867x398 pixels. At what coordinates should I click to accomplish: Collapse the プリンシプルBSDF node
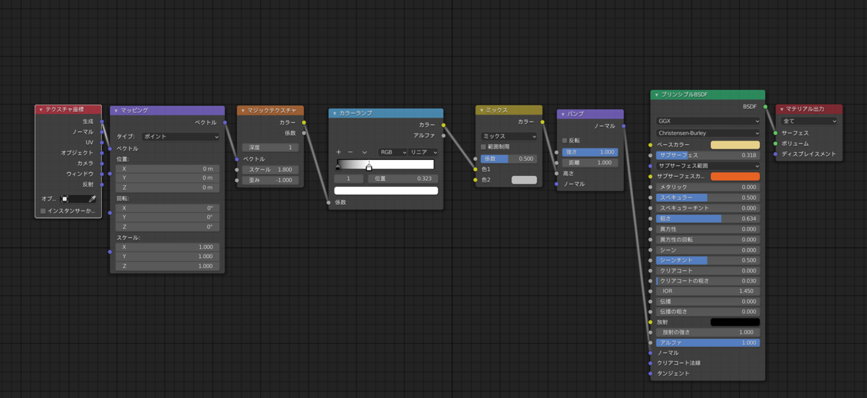656,94
